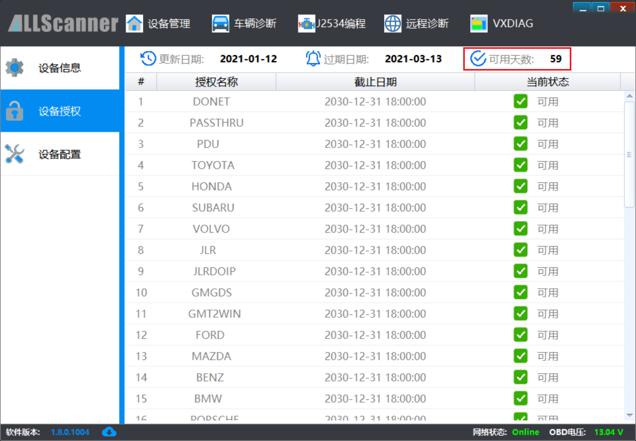Click the house icon for 设备管理
The height and width of the screenshot is (441, 636).
[x=135, y=23]
